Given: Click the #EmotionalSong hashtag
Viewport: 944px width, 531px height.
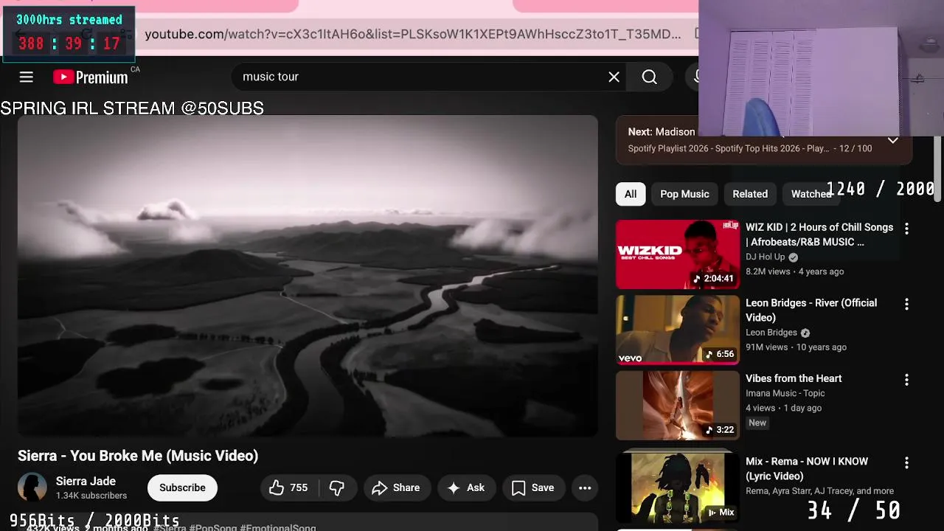Looking at the screenshot, I should coord(278,527).
